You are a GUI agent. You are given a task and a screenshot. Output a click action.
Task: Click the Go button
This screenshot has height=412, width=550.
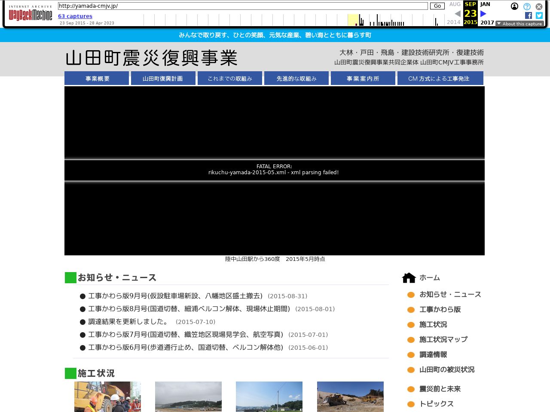tap(437, 6)
